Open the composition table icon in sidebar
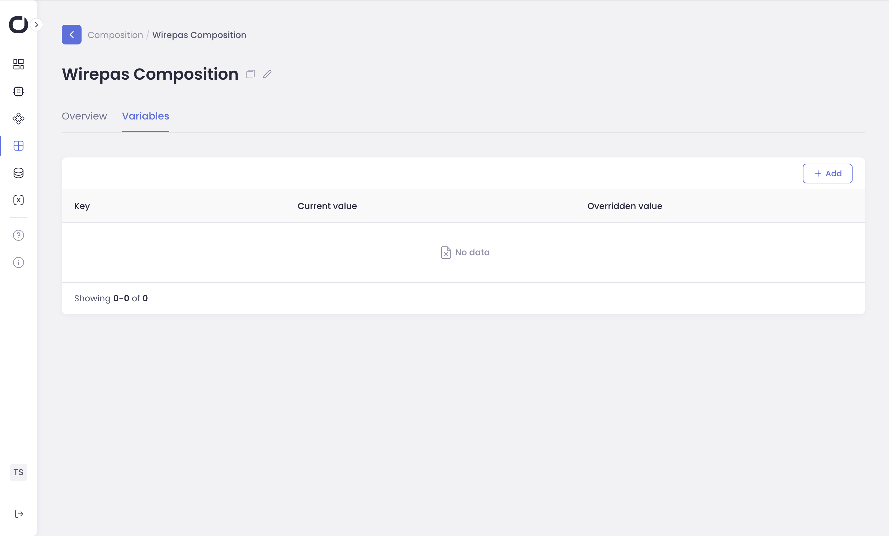Screen dimensions: 889x536 click(x=19, y=146)
